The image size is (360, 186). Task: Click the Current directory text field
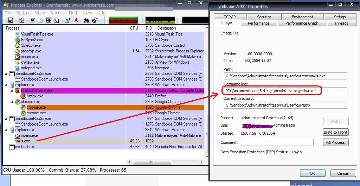pyautogui.click(x=285, y=105)
